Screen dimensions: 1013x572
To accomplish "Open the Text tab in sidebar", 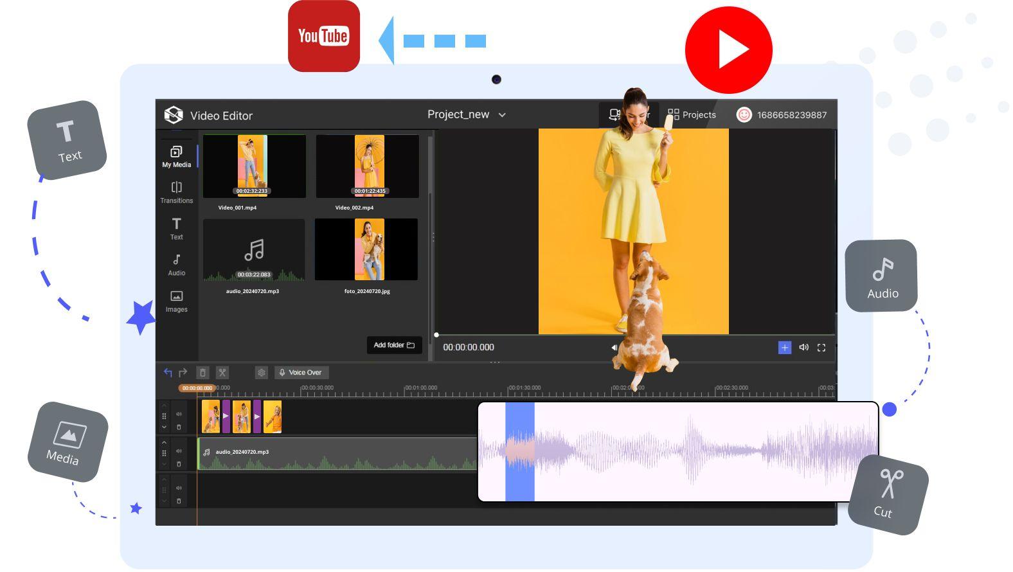I will (177, 229).
